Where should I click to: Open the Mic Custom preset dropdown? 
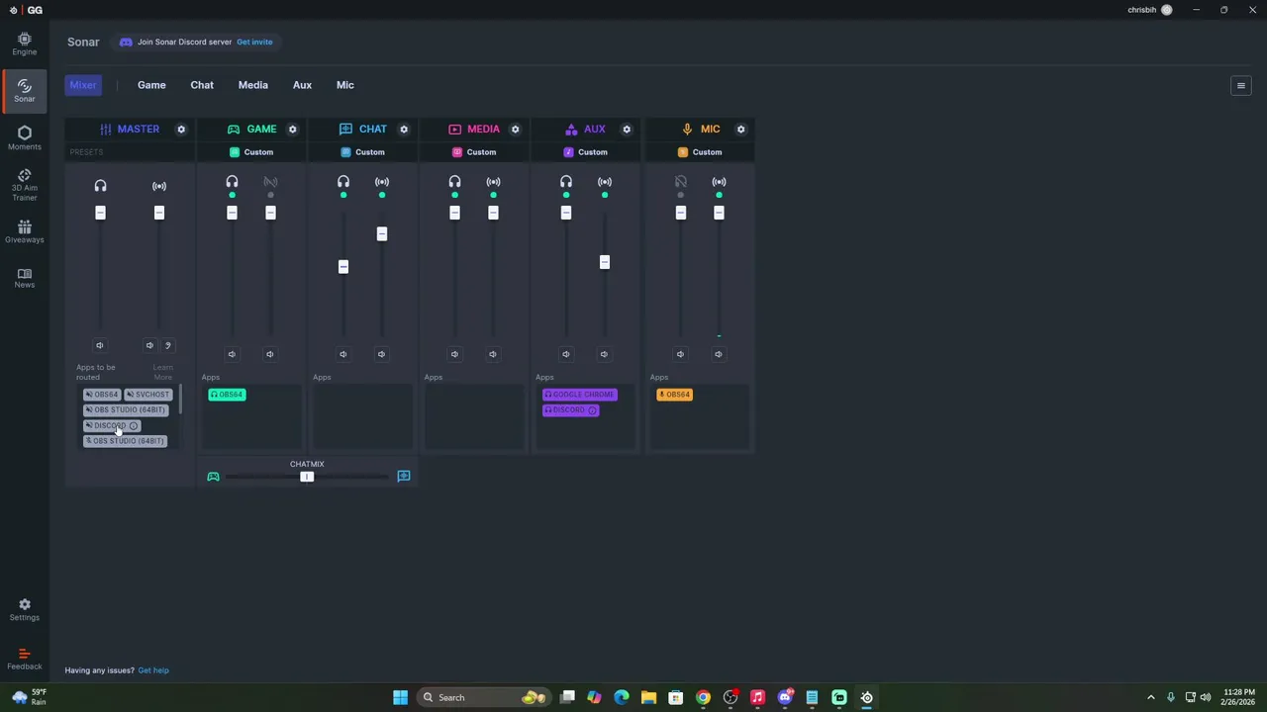click(x=700, y=152)
